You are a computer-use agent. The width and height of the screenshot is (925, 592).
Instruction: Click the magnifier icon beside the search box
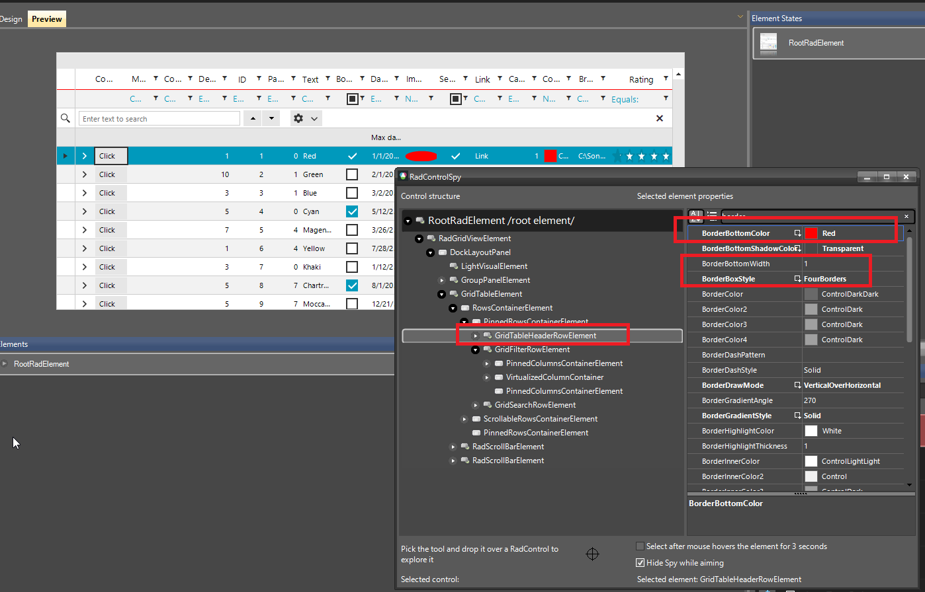[x=65, y=118]
